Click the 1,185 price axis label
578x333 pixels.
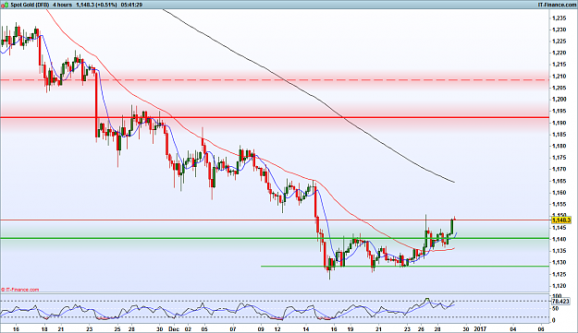(560, 135)
